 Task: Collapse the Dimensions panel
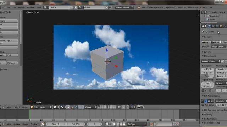(x=203, y=56)
